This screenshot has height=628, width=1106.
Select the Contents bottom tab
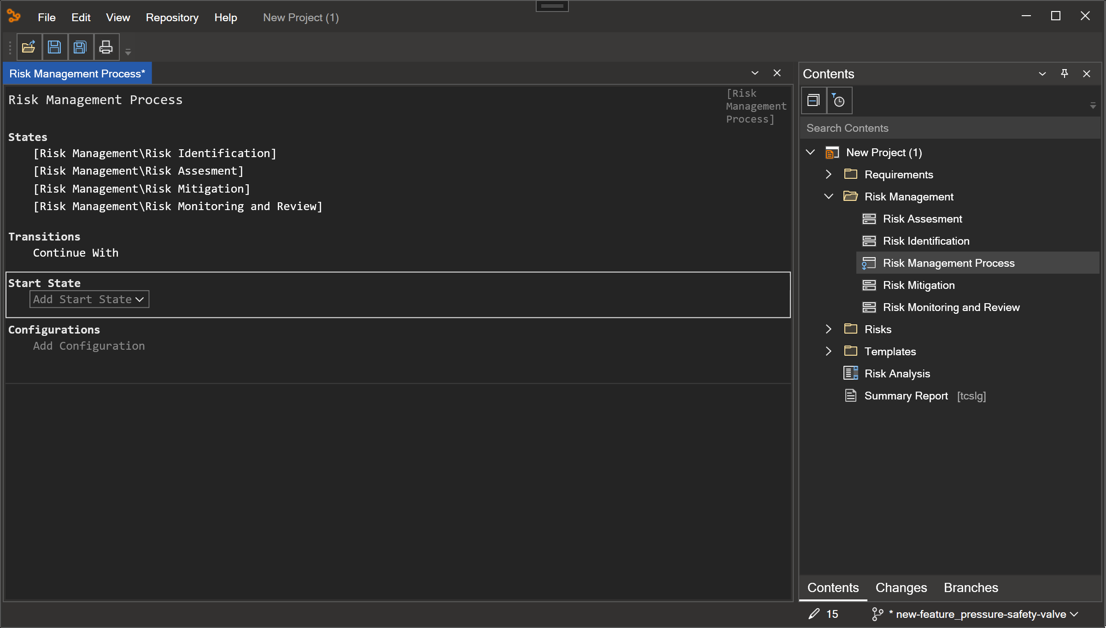pyautogui.click(x=833, y=587)
